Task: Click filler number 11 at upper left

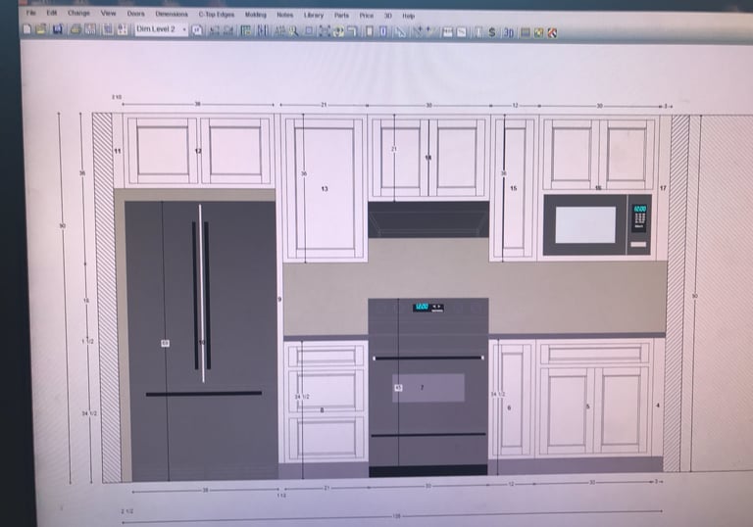Action: pyautogui.click(x=118, y=151)
